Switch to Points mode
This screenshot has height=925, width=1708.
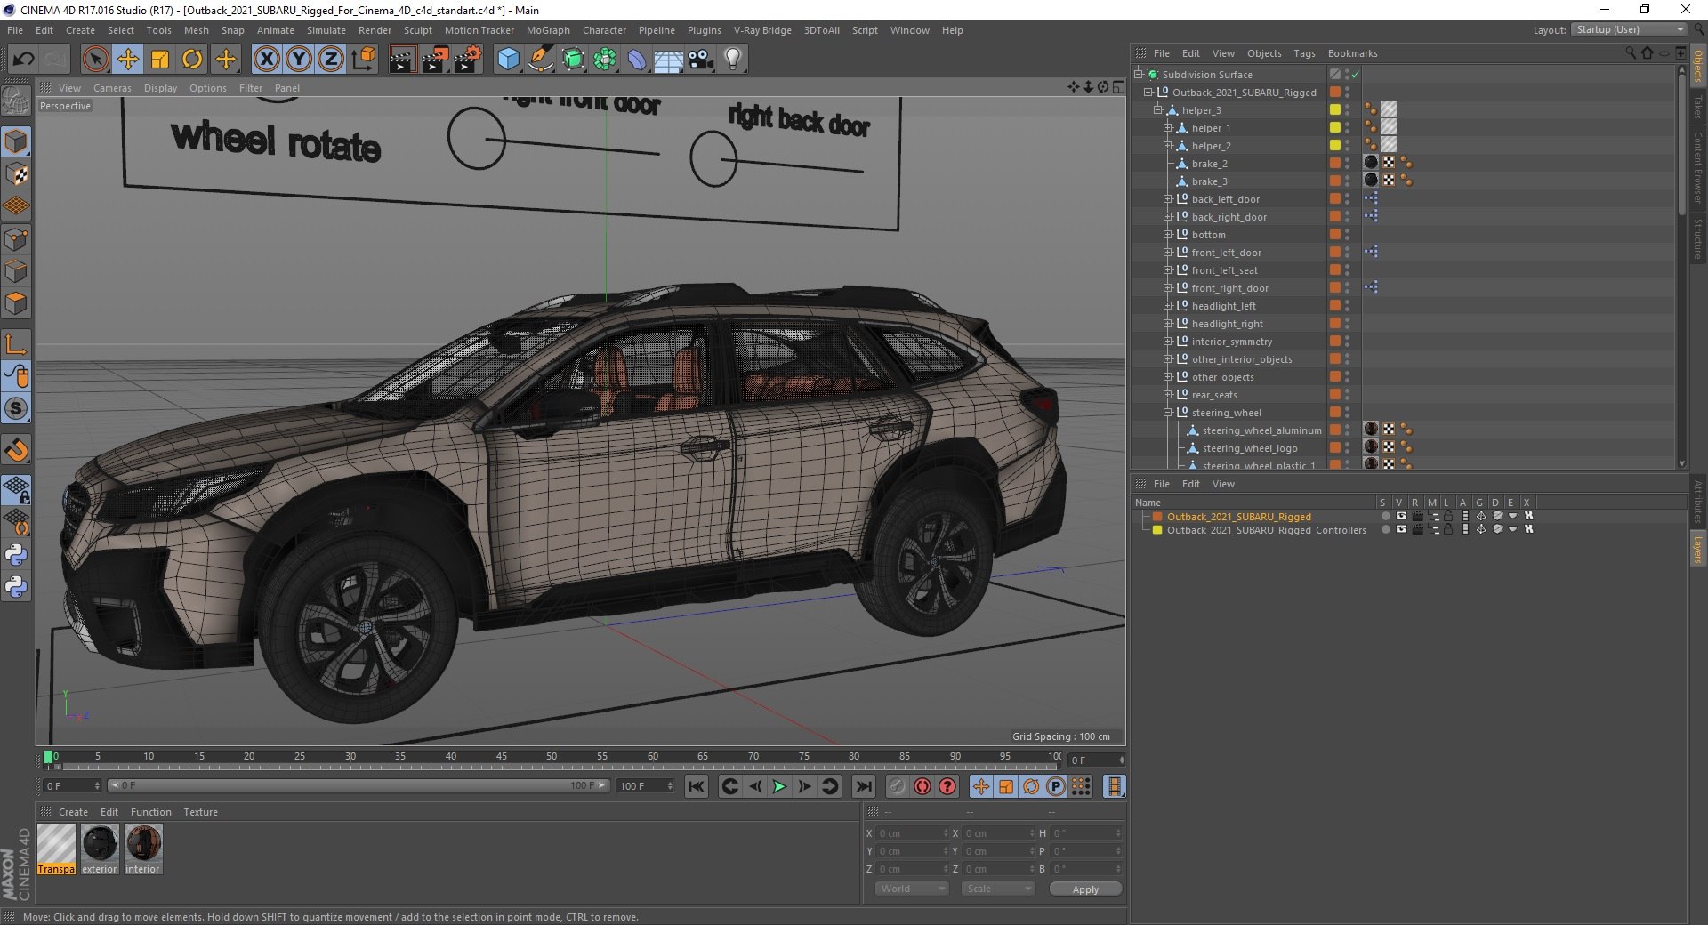point(16,239)
